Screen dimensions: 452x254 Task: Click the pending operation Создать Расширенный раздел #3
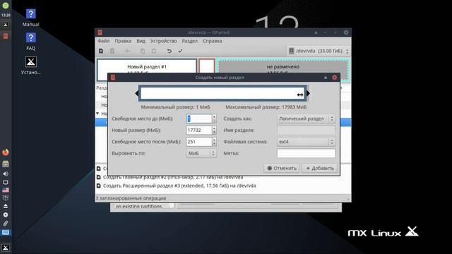click(x=179, y=186)
